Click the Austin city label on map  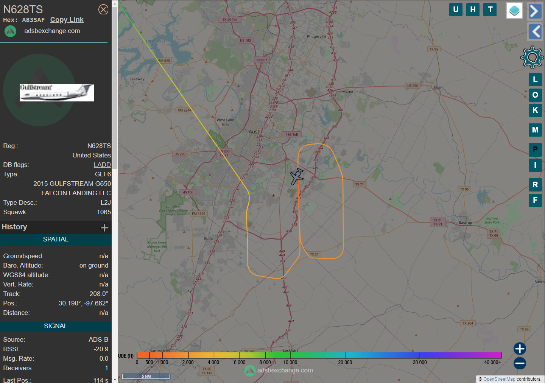pyautogui.click(x=256, y=132)
